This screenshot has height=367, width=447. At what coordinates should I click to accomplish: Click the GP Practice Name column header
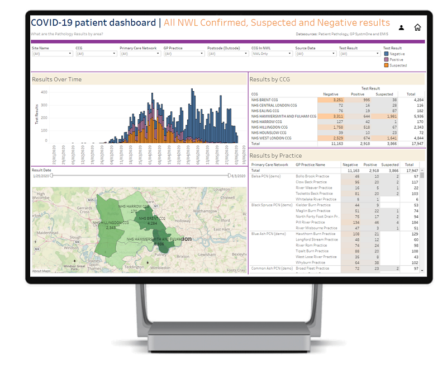pos(311,164)
